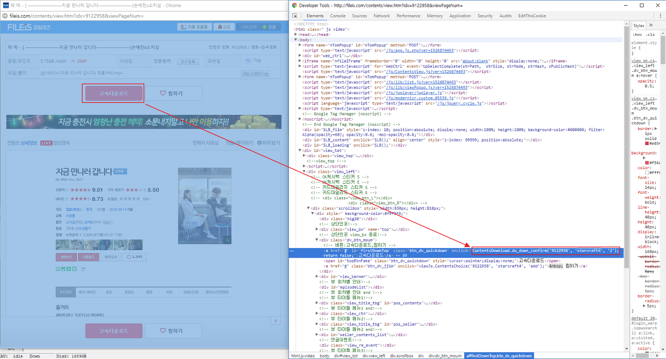The width and height of the screenshot is (666, 359).
Task: Collapse the div id="view_tot" node
Action: click(300, 150)
